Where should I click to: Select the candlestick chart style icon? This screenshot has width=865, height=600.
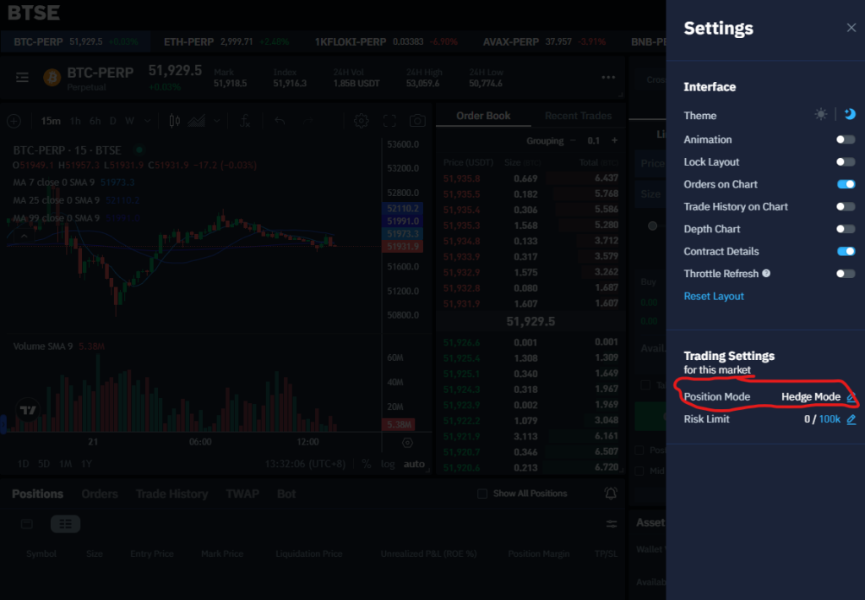(x=176, y=121)
